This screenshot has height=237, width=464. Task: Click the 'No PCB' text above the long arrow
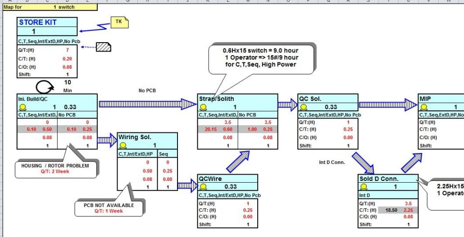tap(147, 91)
